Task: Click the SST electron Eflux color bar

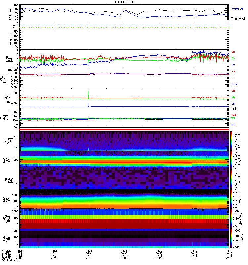Action: tap(231, 180)
